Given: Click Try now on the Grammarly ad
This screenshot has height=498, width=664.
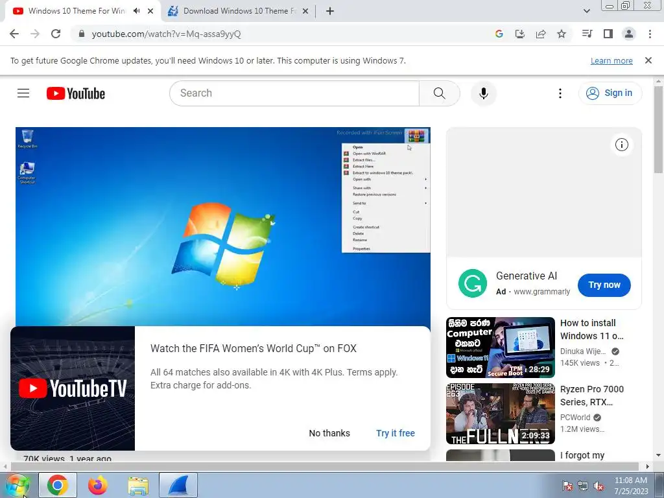Looking at the screenshot, I should pos(604,285).
